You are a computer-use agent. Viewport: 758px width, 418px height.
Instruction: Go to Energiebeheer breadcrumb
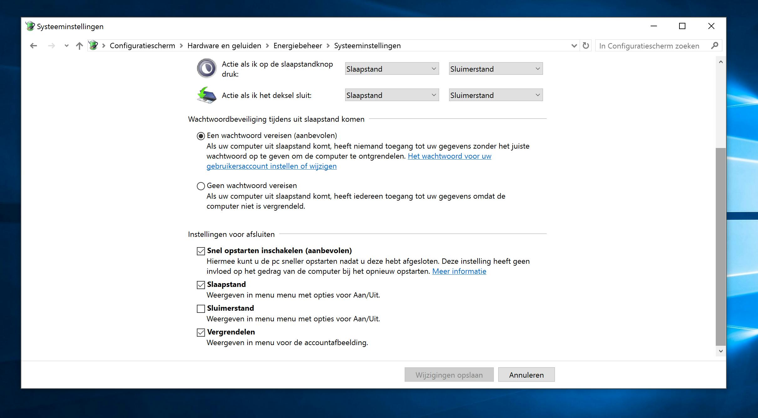point(297,46)
